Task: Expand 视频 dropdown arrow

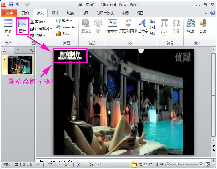Action: 191,36
